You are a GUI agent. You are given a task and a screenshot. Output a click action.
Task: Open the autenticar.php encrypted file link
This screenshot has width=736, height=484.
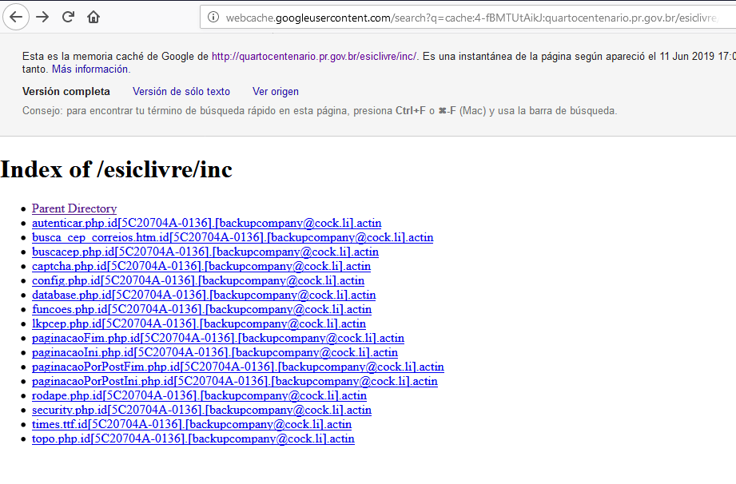pos(206,223)
